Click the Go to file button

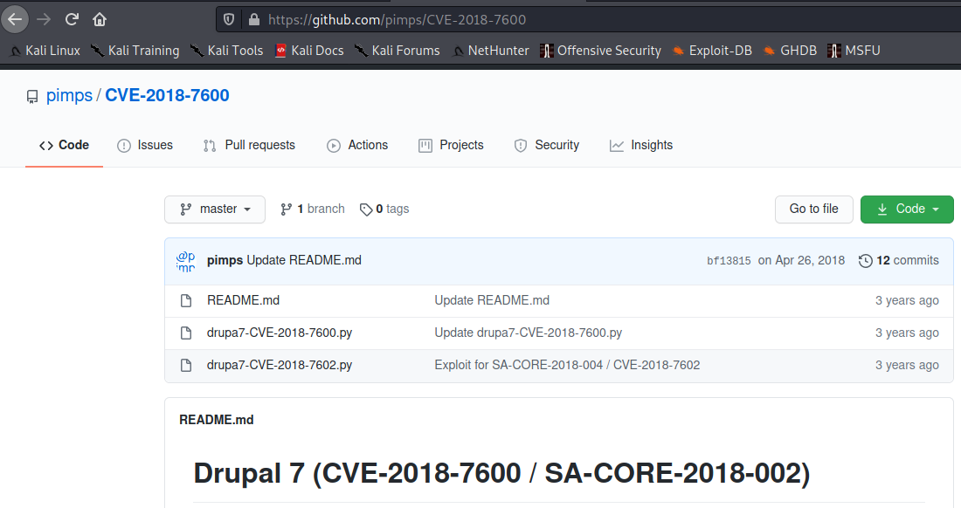pos(814,209)
